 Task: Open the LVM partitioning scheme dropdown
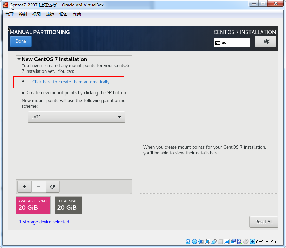[76, 117]
